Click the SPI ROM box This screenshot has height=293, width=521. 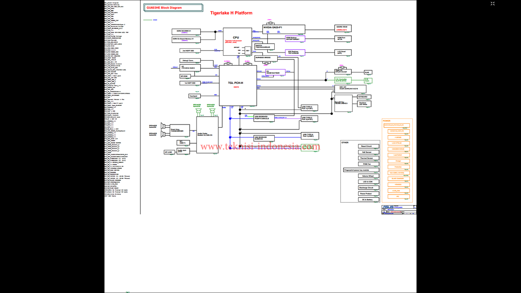click(185, 76)
